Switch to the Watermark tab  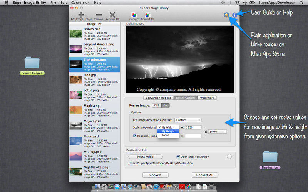pos(207,98)
